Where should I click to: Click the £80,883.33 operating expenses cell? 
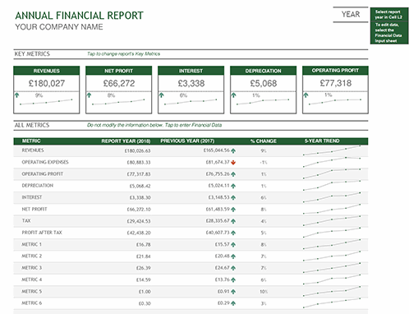coord(139,163)
